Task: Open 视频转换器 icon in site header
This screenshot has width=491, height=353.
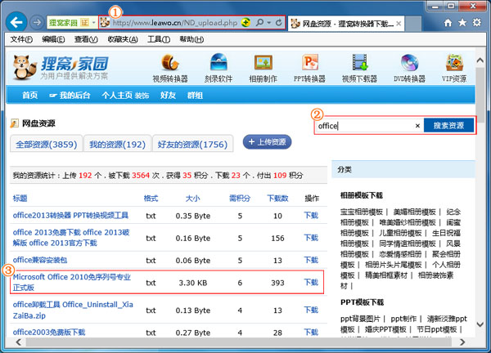Action: point(170,62)
